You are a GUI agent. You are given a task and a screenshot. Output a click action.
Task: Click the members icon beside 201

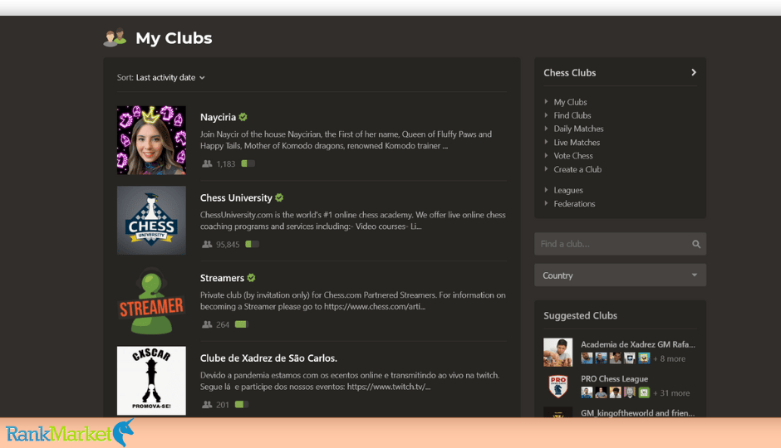click(207, 404)
